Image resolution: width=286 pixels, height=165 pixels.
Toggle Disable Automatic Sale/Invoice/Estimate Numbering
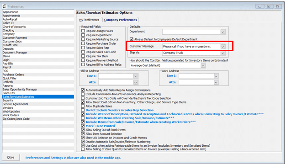click(83, 142)
